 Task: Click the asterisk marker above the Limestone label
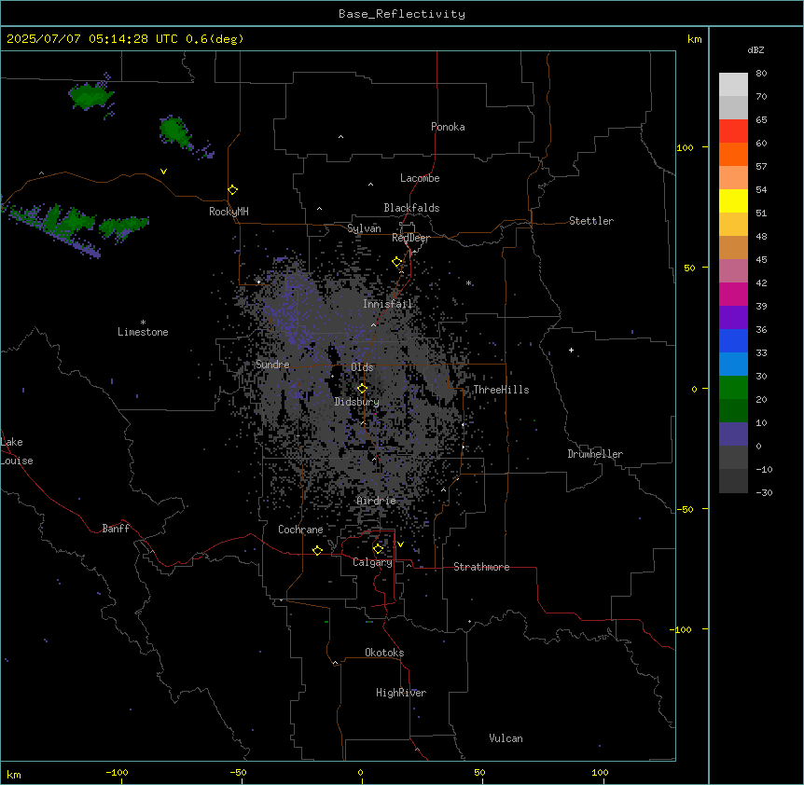pos(143,323)
